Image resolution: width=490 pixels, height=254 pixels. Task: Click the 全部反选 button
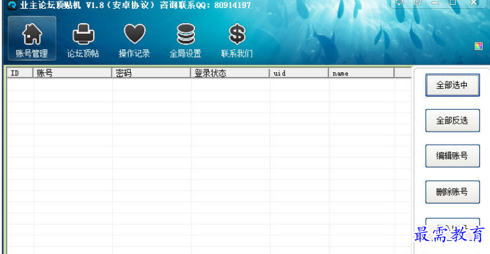click(x=452, y=120)
